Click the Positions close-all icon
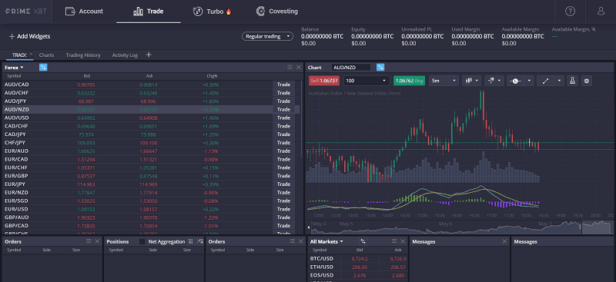 point(199,241)
